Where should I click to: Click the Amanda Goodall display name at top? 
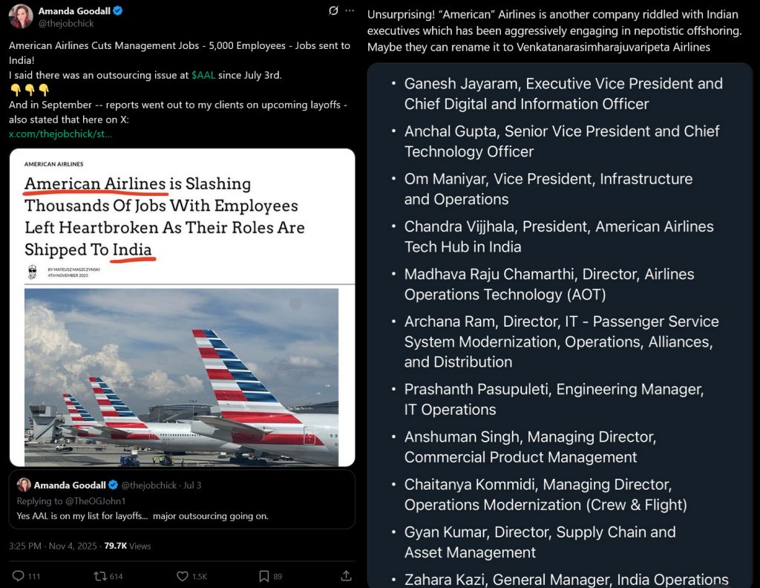point(73,11)
